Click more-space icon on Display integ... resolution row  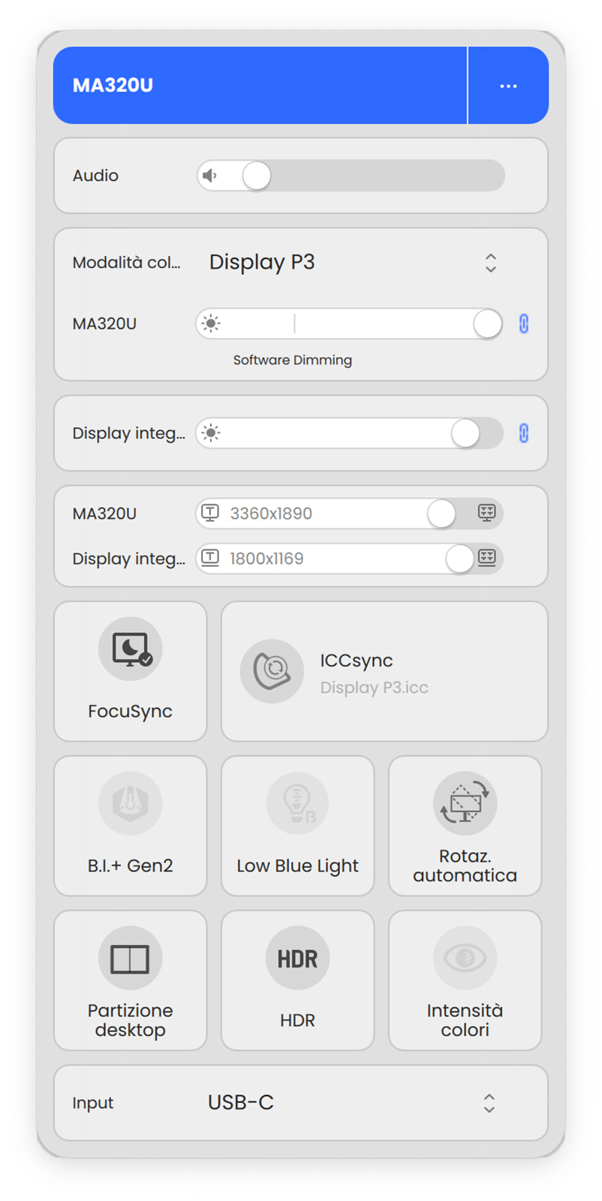coord(487,558)
